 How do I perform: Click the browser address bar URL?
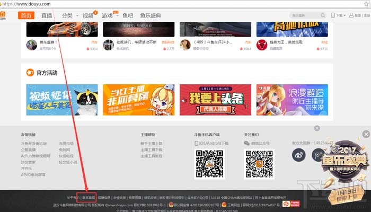pos(26,4)
